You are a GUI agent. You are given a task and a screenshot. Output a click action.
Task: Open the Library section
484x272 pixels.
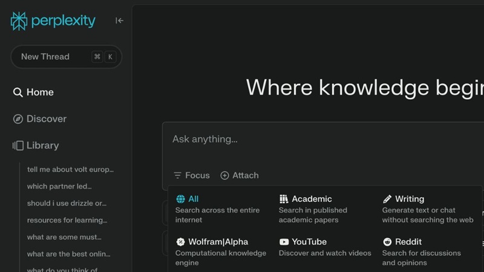(x=42, y=146)
